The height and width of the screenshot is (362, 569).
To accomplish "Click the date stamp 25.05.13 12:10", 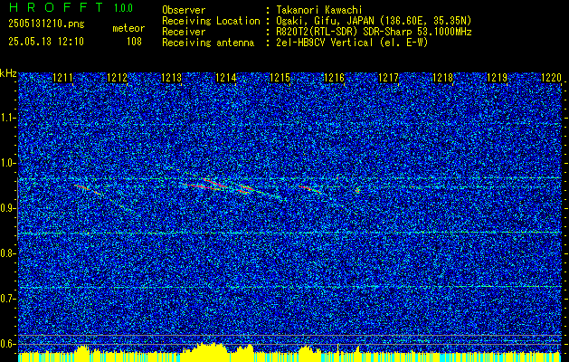I will tap(46, 42).
